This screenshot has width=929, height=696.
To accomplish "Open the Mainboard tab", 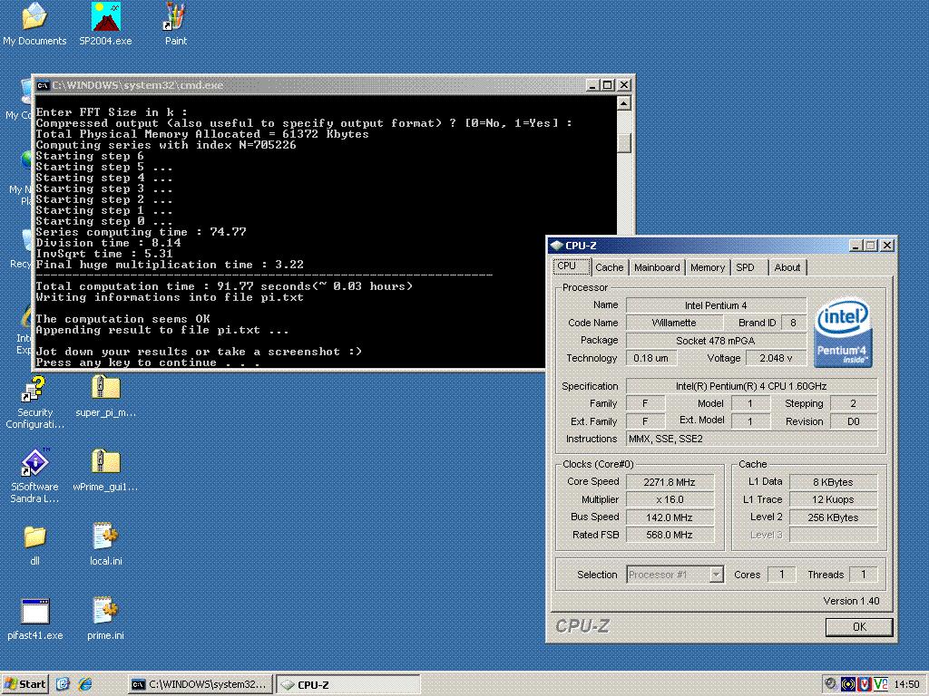I will point(657,267).
